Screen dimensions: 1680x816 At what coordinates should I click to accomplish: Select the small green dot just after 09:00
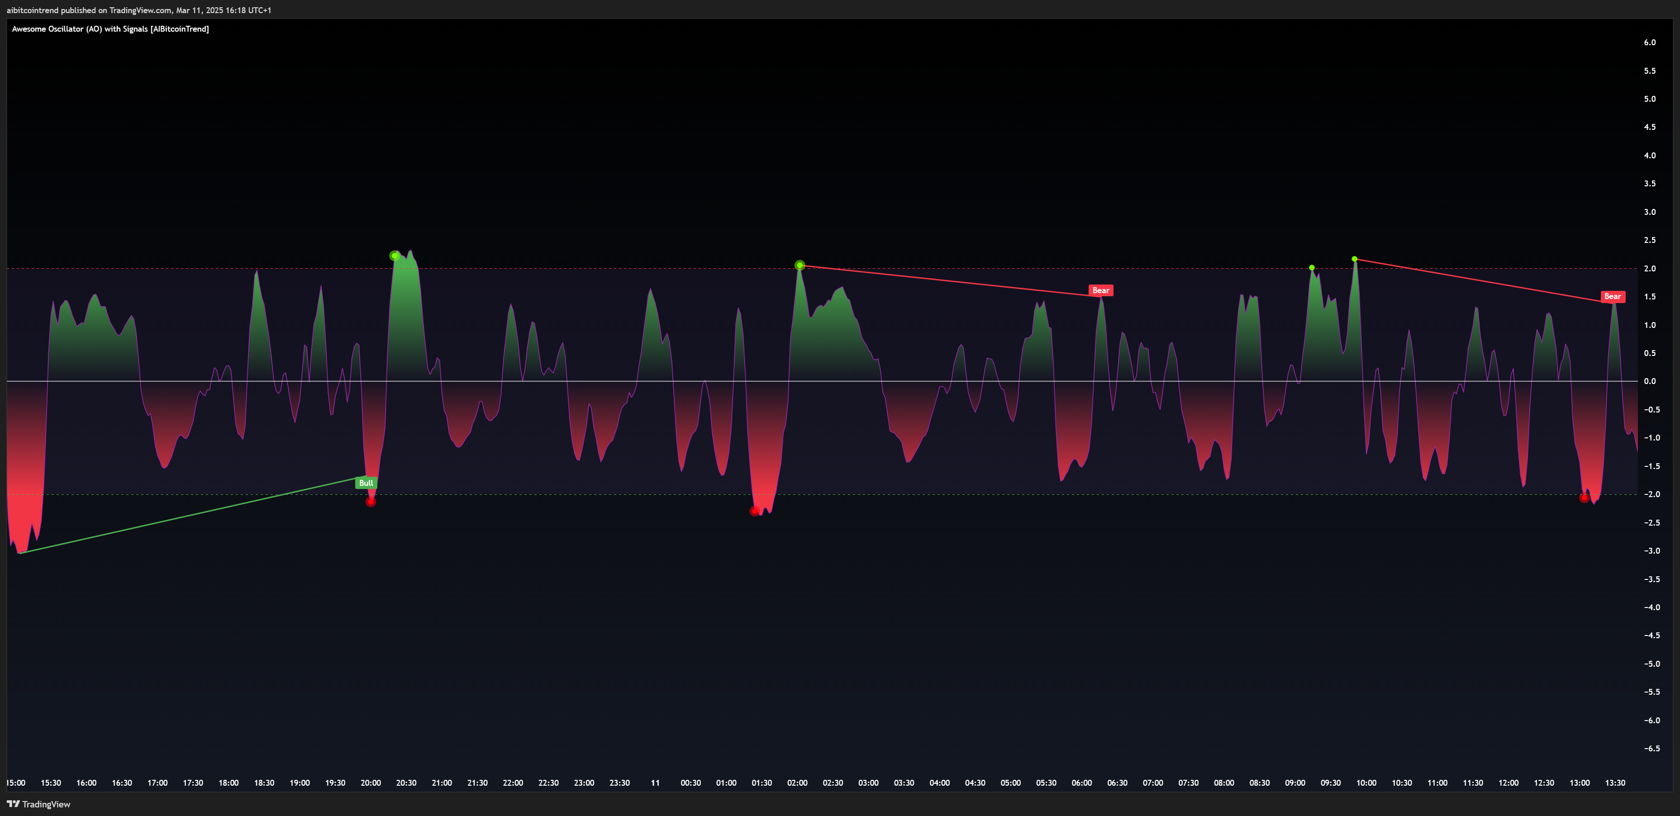coord(1312,268)
